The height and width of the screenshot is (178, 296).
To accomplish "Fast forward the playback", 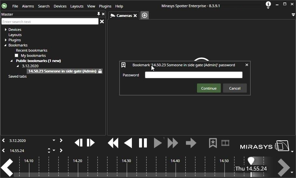I will 173,143.
